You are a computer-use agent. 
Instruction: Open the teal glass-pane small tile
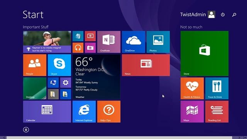(78, 36)
